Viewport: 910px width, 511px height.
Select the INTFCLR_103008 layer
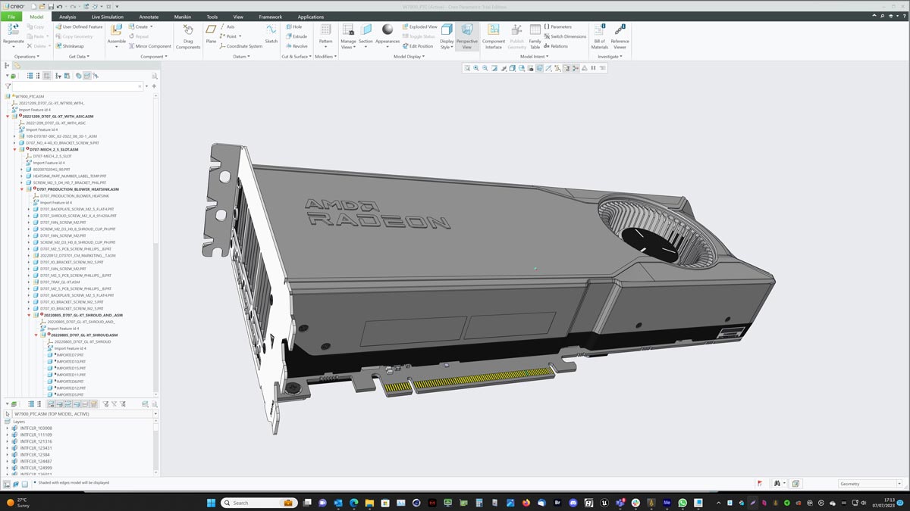click(x=35, y=428)
